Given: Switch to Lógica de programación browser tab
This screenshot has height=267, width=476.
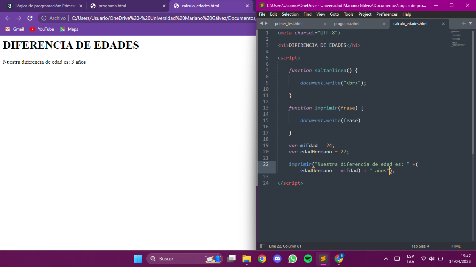Looking at the screenshot, I should (x=45, y=6).
